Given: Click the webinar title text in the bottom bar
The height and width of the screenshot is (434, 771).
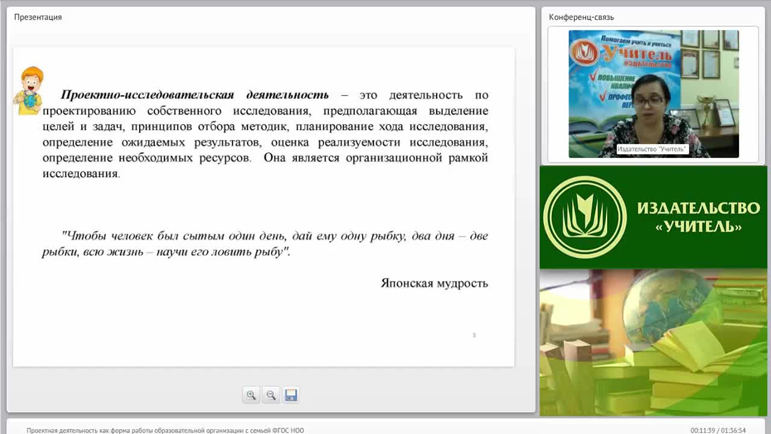Looking at the screenshot, I should click(x=165, y=430).
